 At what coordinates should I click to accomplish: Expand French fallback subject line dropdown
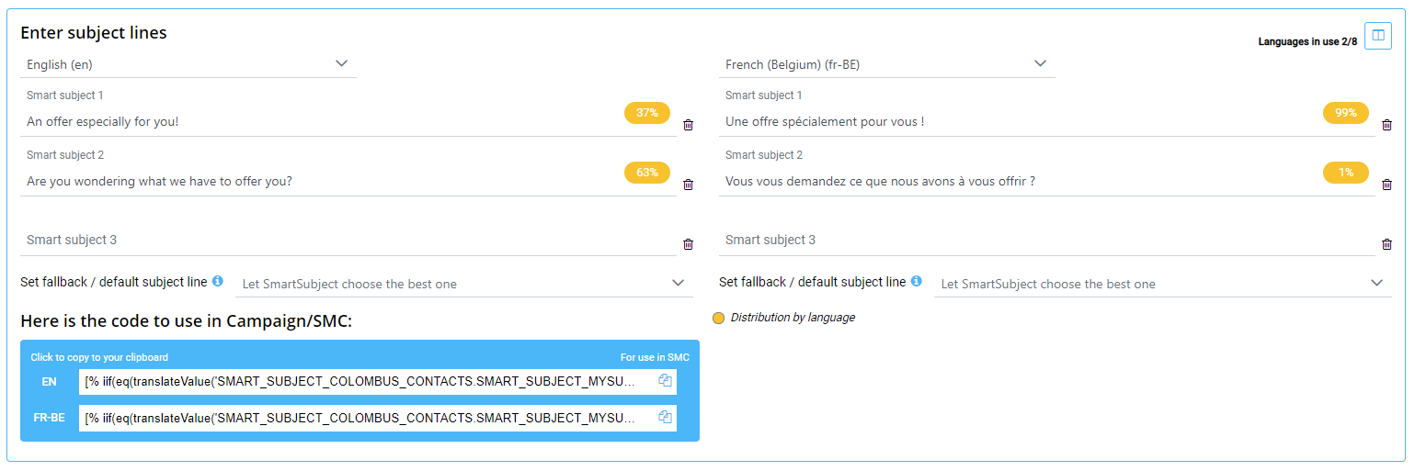tap(1376, 283)
